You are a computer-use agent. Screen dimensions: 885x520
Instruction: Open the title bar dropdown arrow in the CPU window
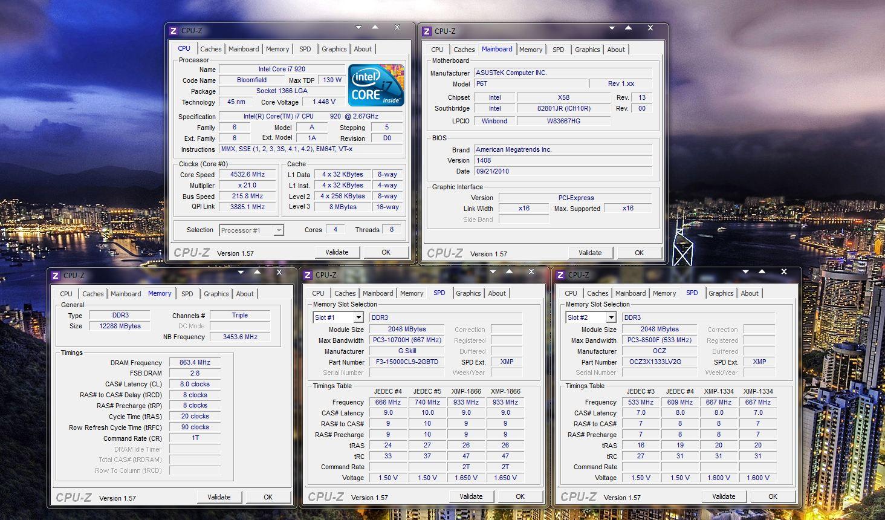coord(358,27)
